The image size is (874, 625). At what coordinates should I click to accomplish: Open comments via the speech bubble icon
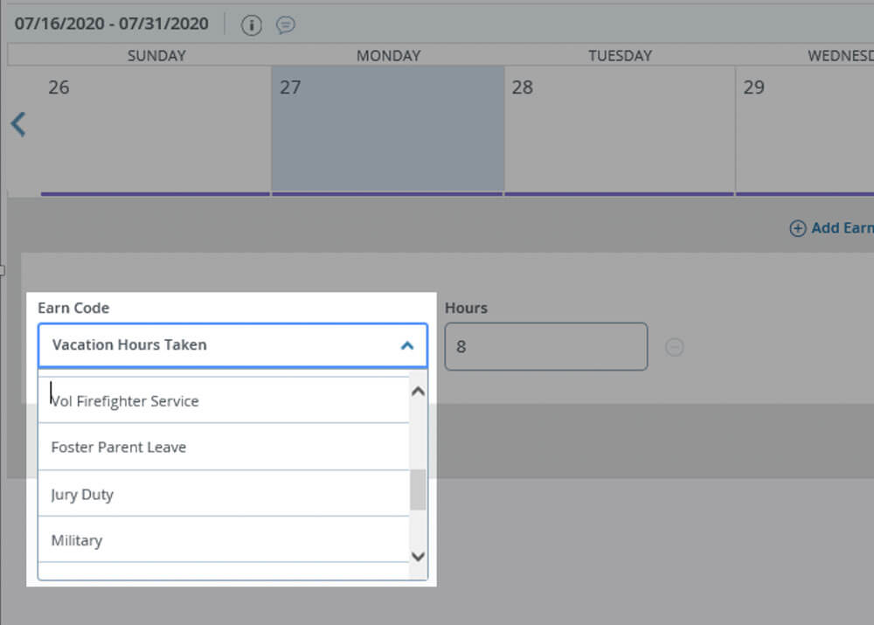[x=285, y=24]
